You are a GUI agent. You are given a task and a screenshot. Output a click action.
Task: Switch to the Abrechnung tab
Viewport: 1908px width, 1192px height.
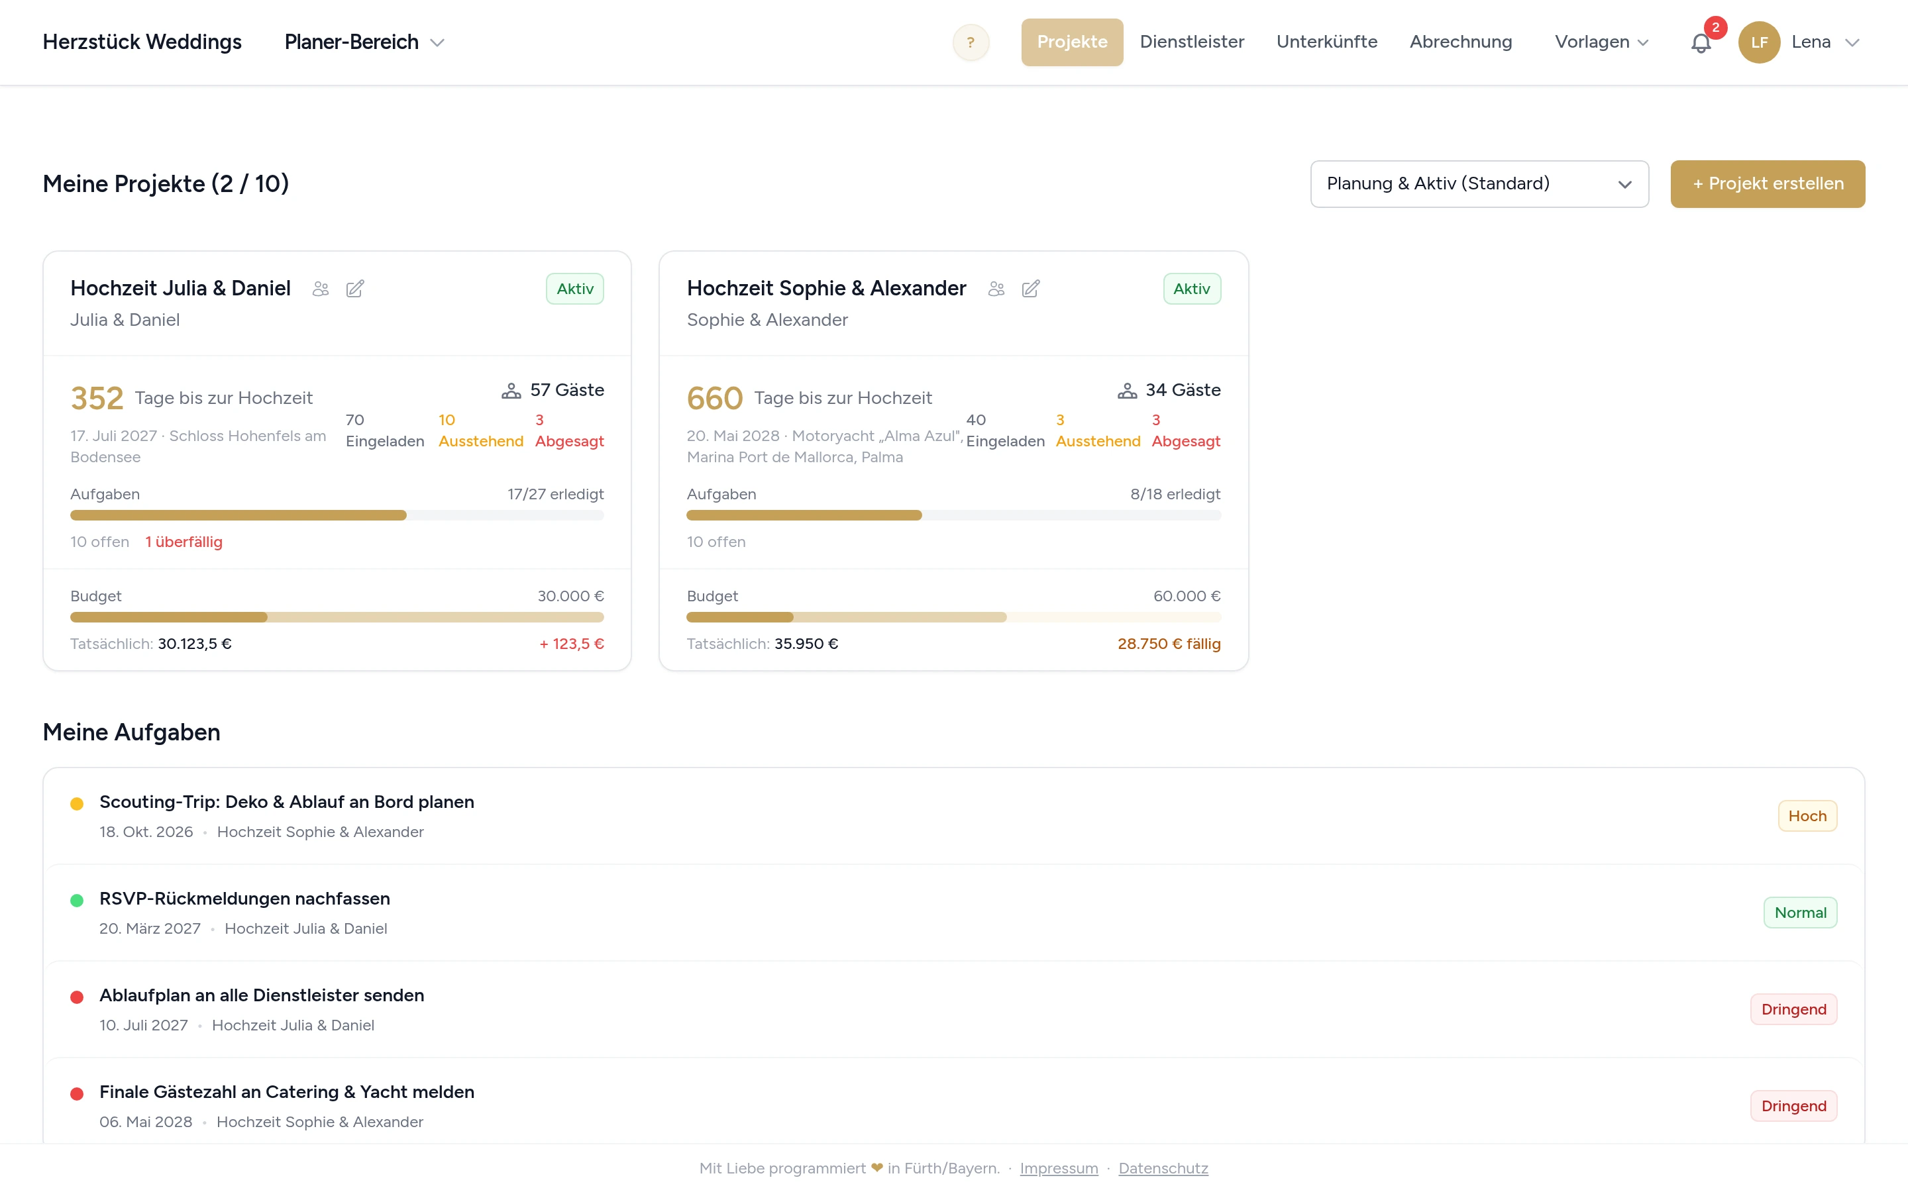point(1460,42)
